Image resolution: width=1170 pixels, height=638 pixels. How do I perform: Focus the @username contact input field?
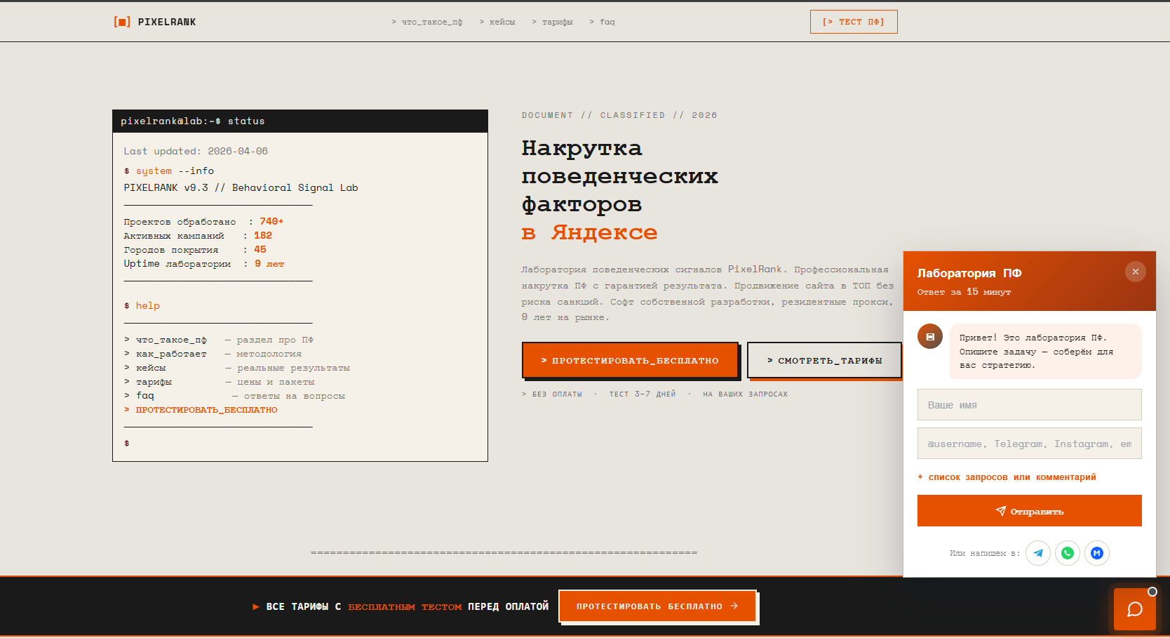(x=1030, y=444)
